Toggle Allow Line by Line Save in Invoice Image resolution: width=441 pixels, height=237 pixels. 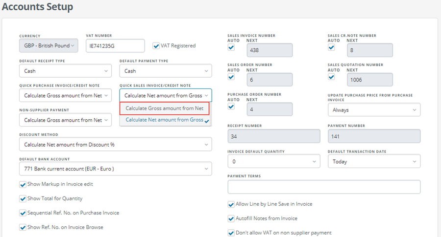pos(231,204)
